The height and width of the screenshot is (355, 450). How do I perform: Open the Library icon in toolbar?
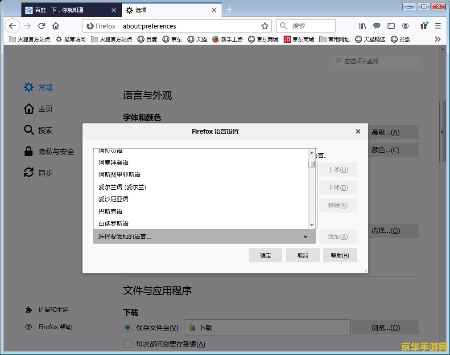tap(362, 26)
